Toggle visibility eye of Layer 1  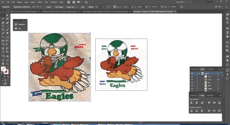[x=192, y=74]
